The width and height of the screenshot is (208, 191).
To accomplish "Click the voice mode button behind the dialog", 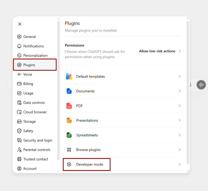I will point(201,85).
